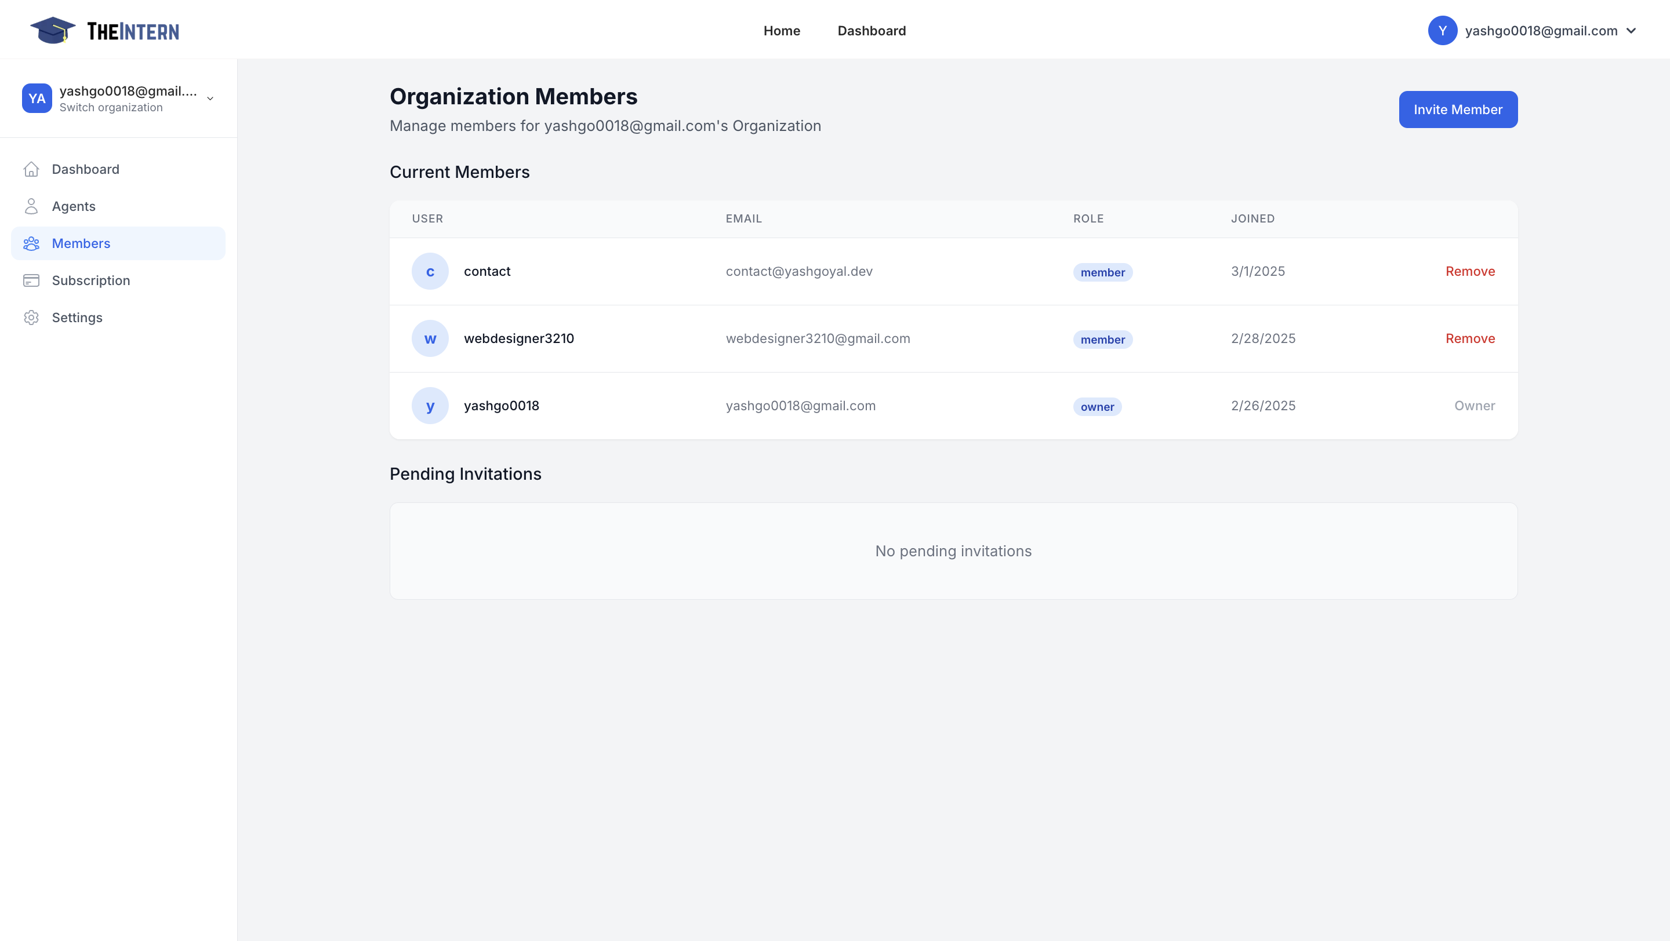This screenshot has width=1670, height=941.
Task: Click the No pending invitations area
Action: pyautogui.click(x=954, y=551)
